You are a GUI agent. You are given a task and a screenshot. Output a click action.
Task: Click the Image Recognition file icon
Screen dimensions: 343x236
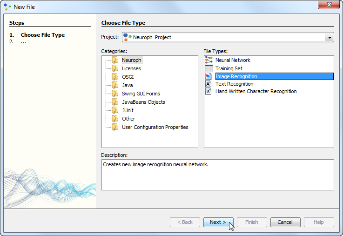(208, 76)
